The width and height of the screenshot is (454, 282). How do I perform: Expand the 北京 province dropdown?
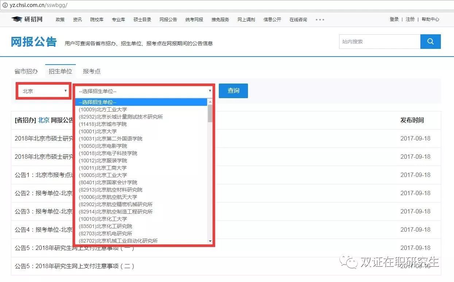point(44,91)
